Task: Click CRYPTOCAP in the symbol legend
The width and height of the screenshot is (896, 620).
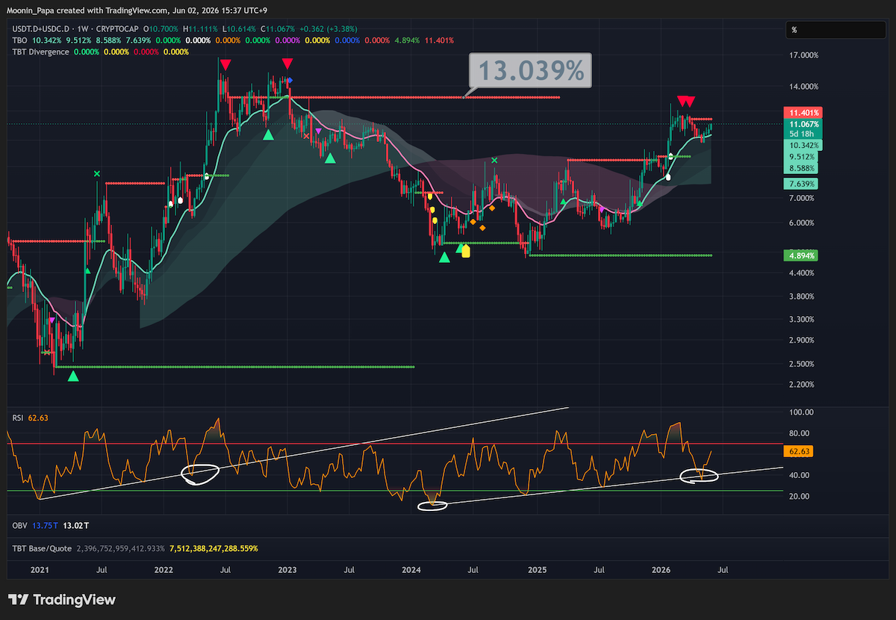Action: click(x=117, y=28)
